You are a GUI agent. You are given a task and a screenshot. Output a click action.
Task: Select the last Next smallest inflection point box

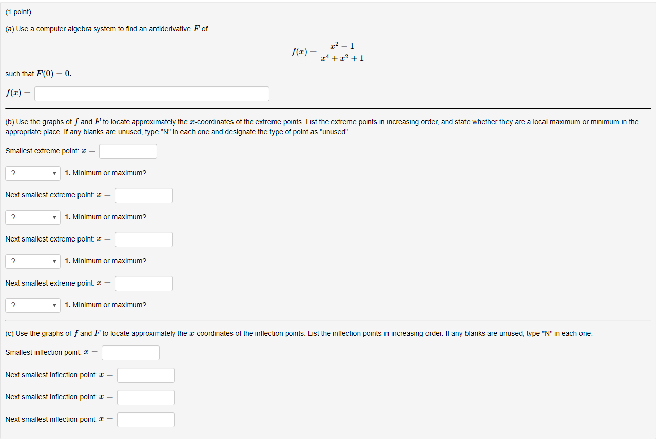tap(145, 419)
